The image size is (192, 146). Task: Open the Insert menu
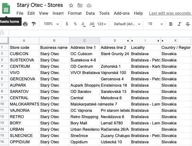tap(58, 13)
